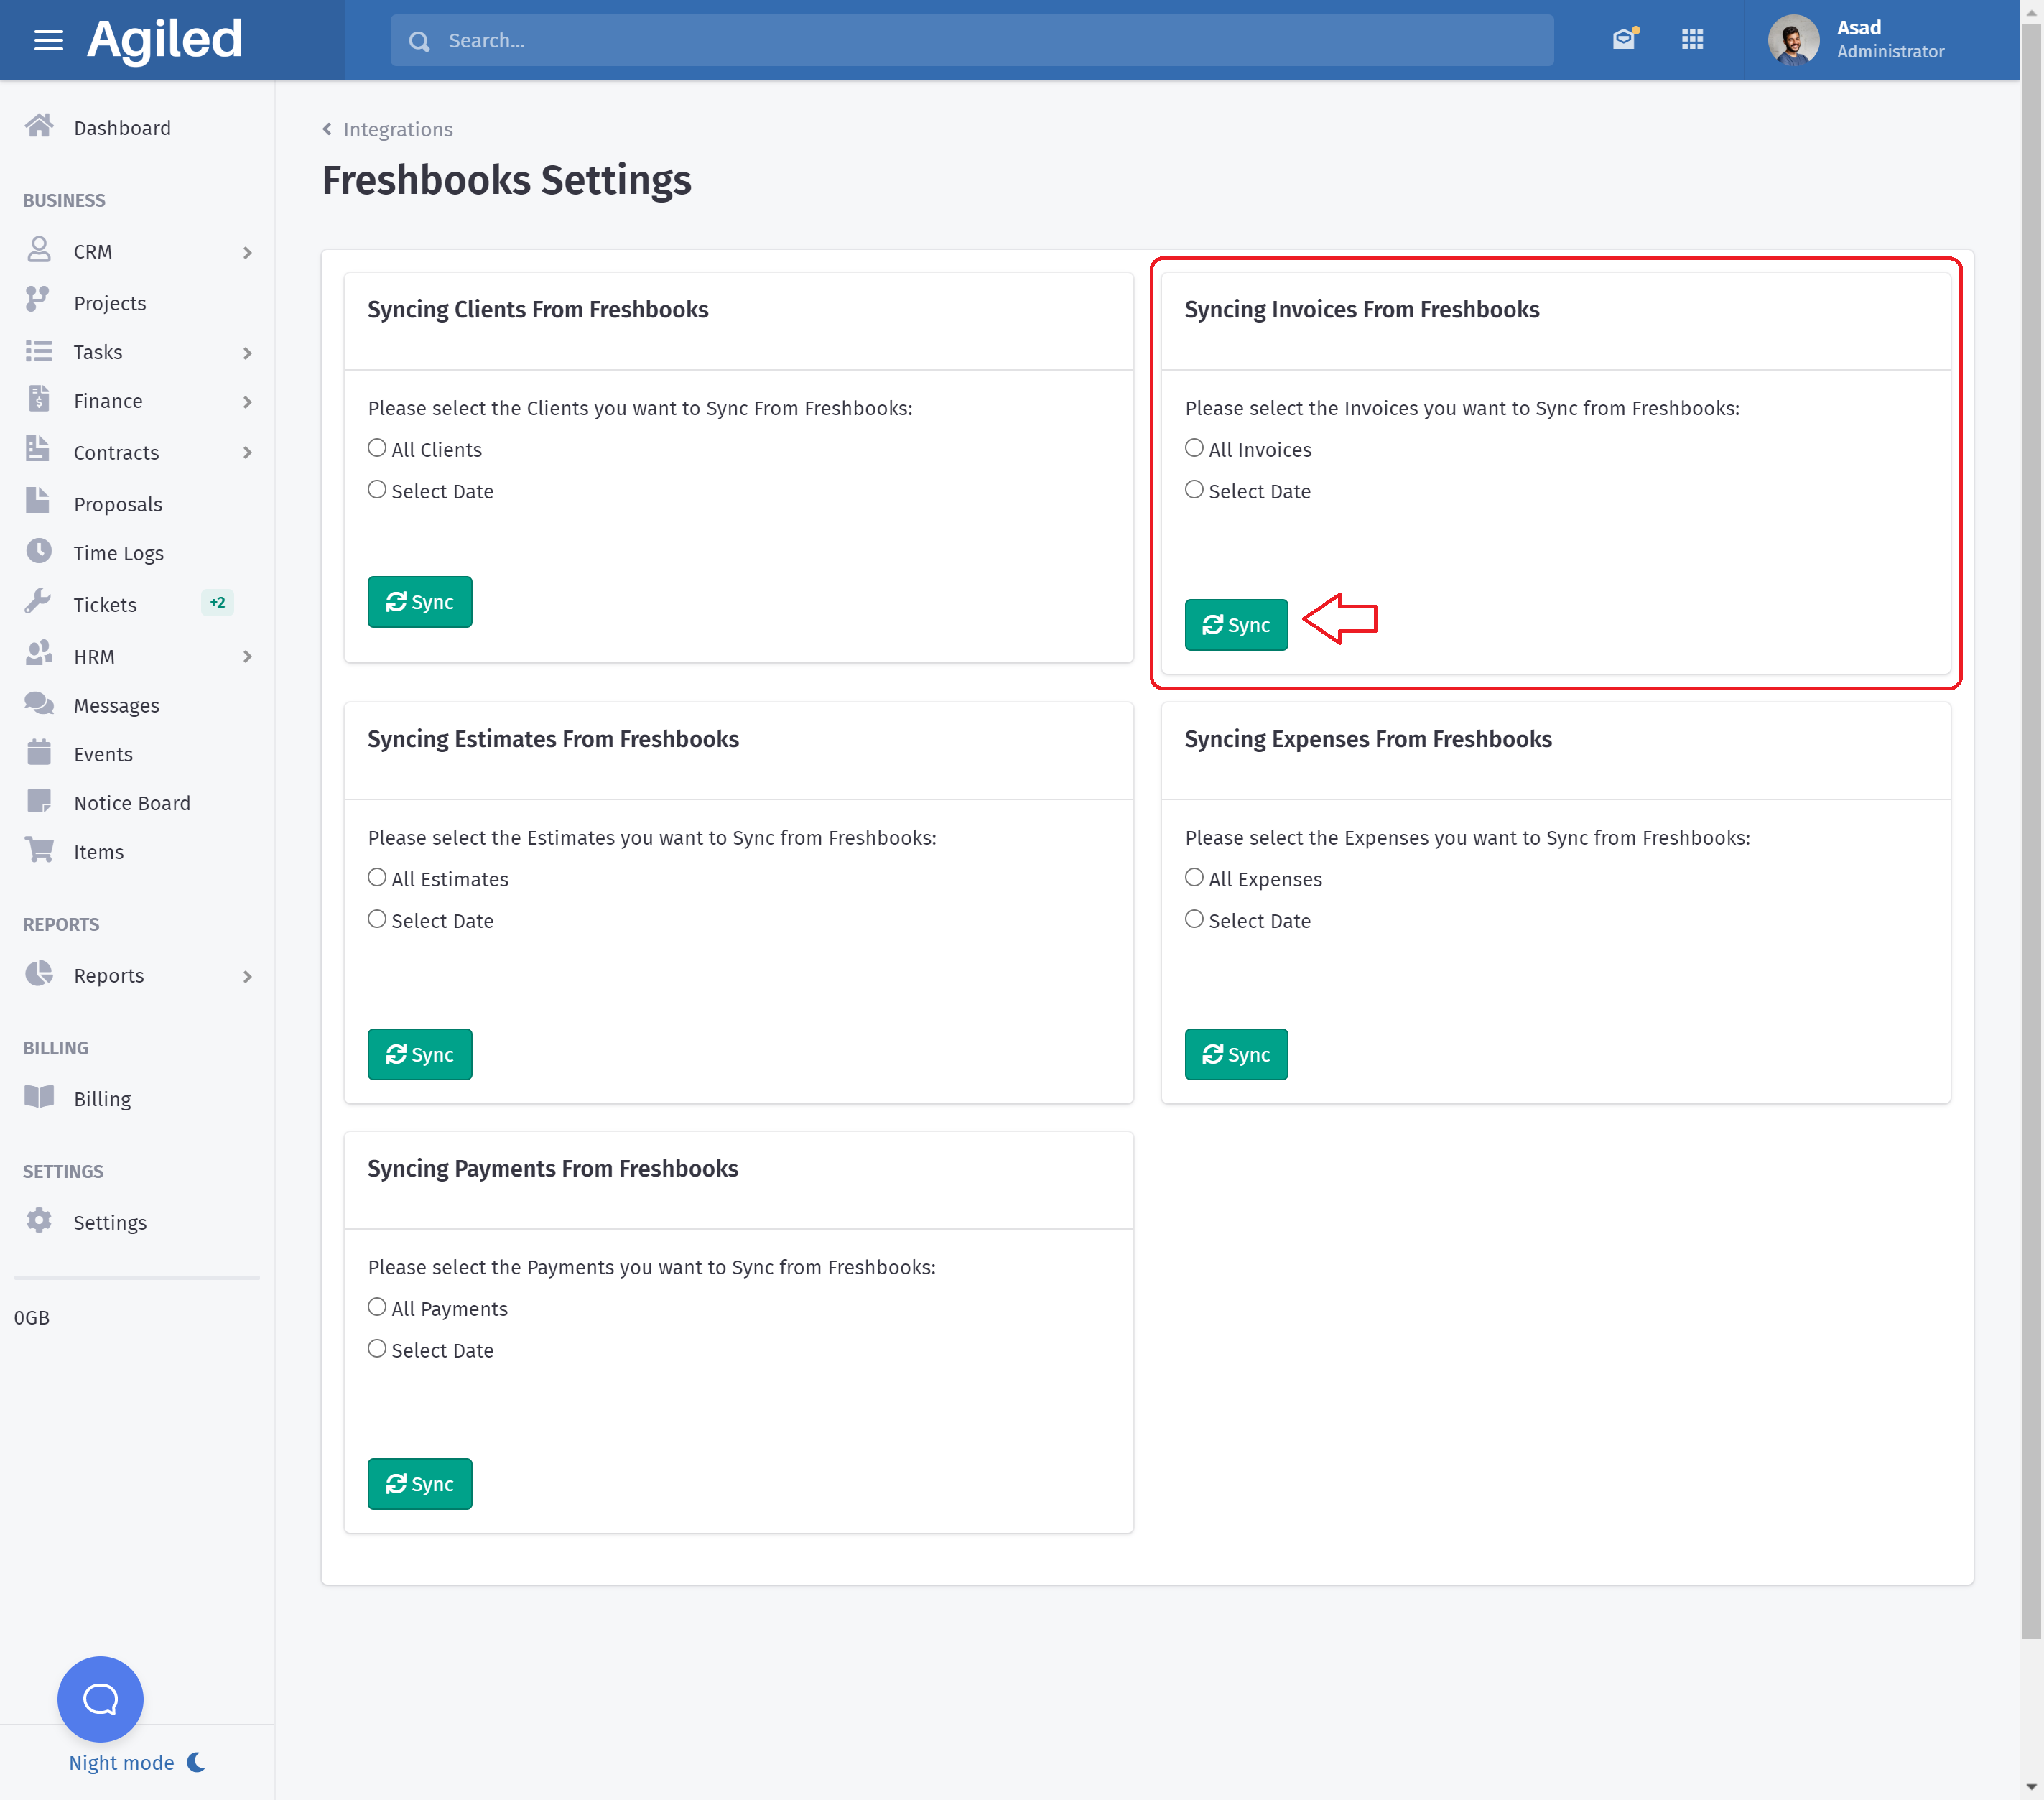Go to Notice Board page
This screenshot has height=1800, width=2044.
pos(132,803)
